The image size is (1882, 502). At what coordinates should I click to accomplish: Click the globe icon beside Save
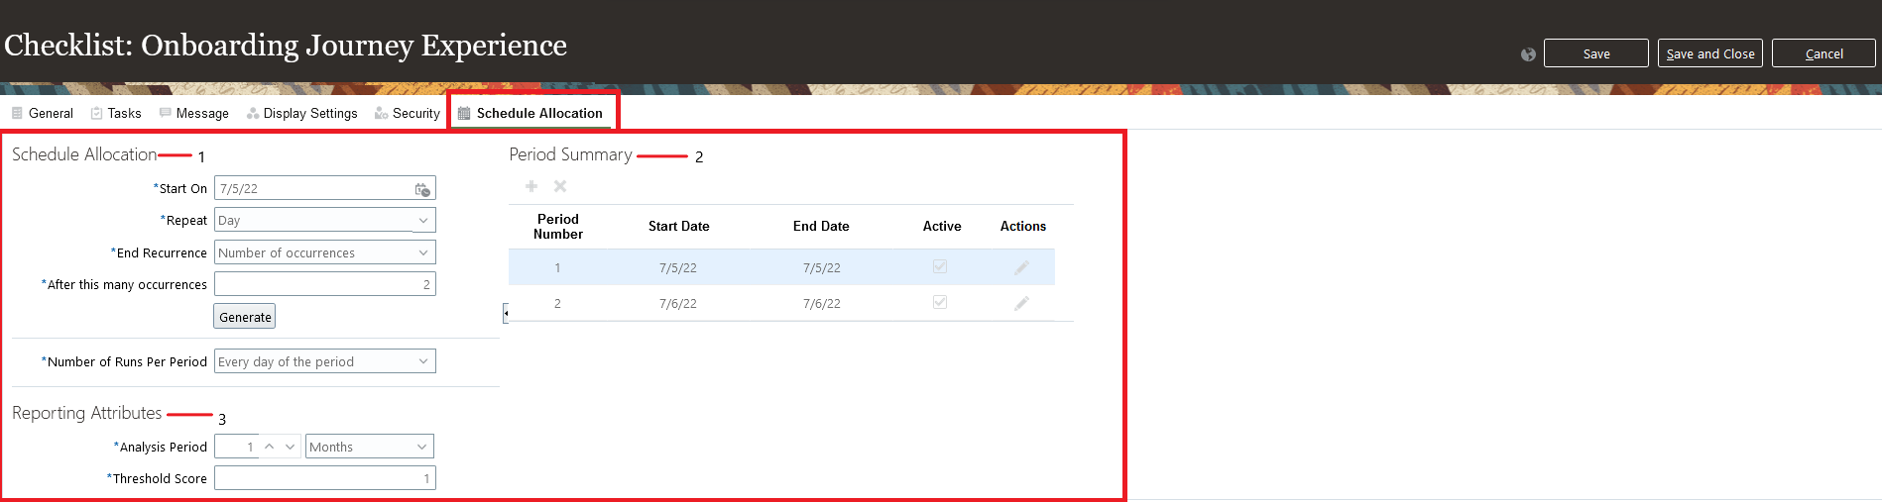tap(1528, 54)
